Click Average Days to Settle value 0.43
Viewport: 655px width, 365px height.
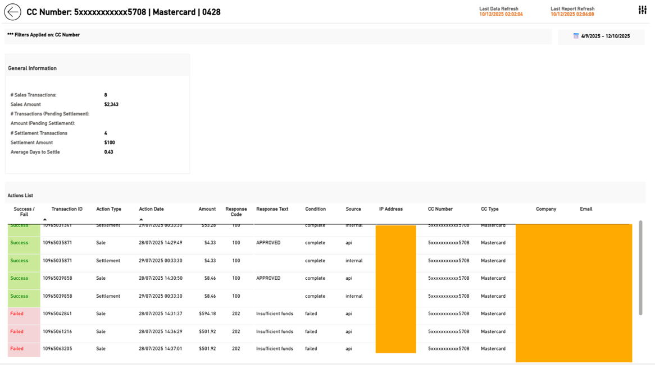108,153
